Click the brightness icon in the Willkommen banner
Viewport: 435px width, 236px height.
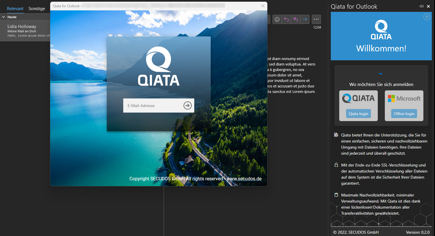coord(427,17)
